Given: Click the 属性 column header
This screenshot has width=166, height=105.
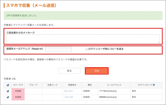Looking at the screenshot, I should point(90,85).
